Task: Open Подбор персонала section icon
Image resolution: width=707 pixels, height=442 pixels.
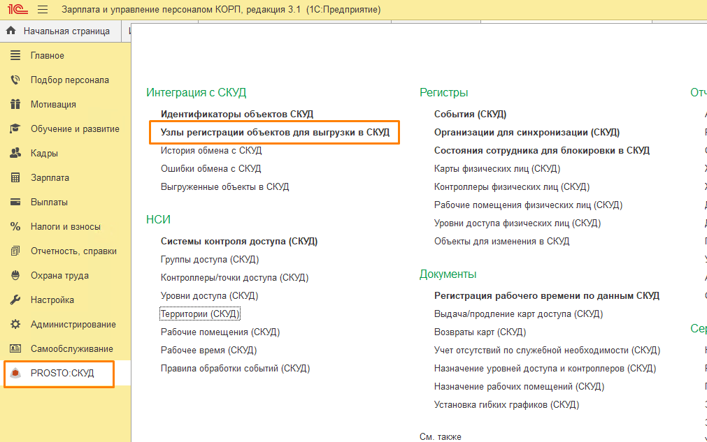Action: [x=15, y=80]
